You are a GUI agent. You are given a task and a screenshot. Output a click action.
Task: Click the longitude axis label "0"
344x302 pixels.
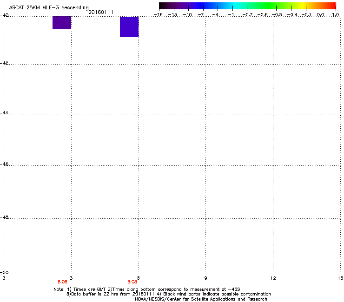click(x=4, y=278)
